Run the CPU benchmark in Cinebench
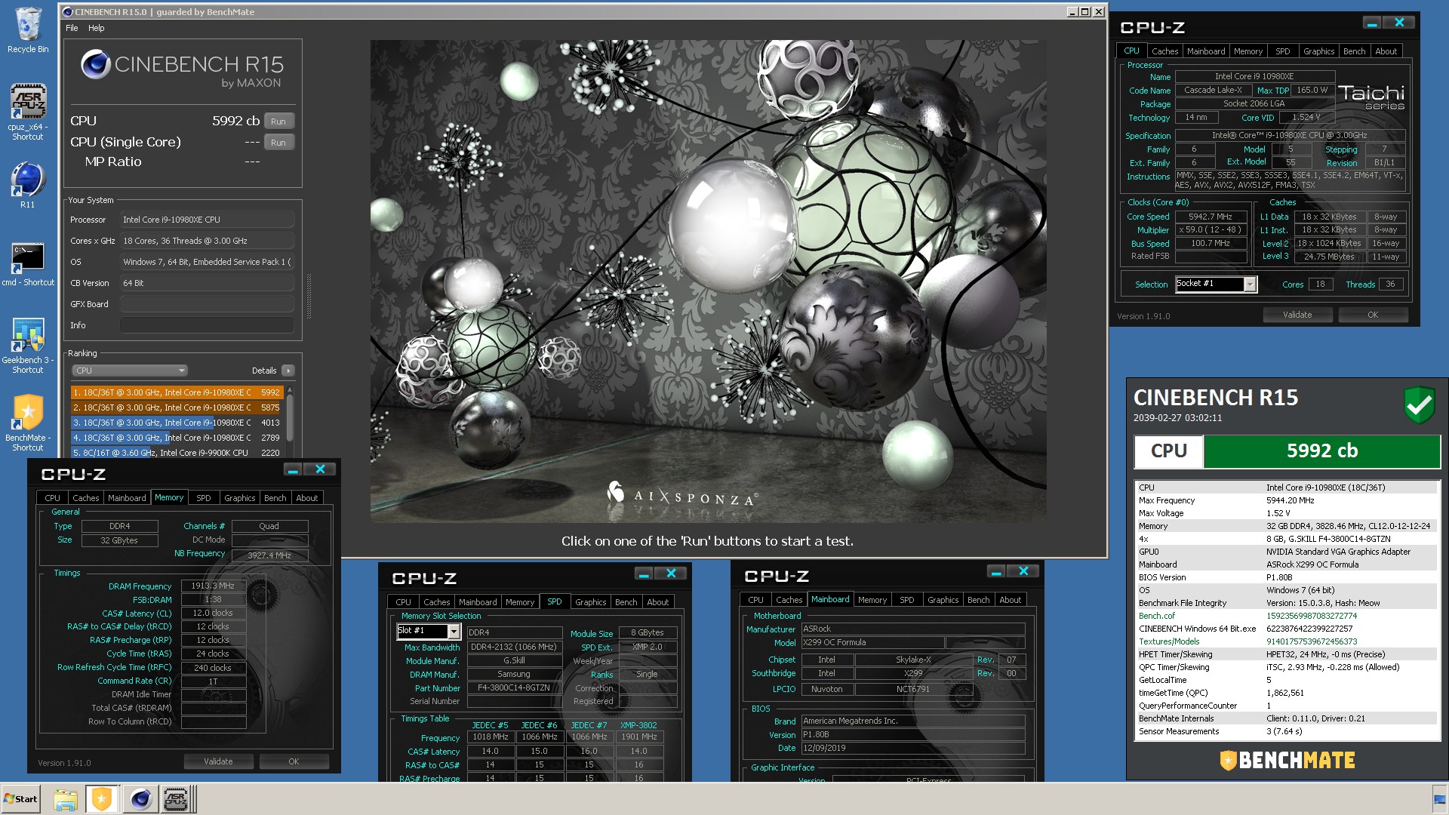Image resolution: width=1449 pixels, height=815 pixels. point(278,121)
